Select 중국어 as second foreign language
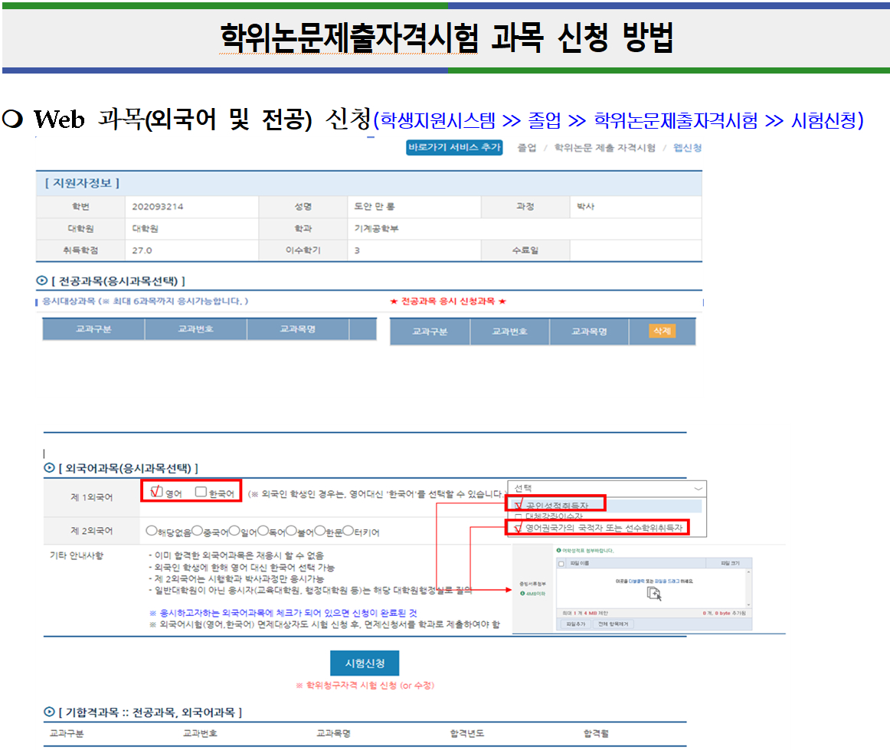 coord(197,531)
